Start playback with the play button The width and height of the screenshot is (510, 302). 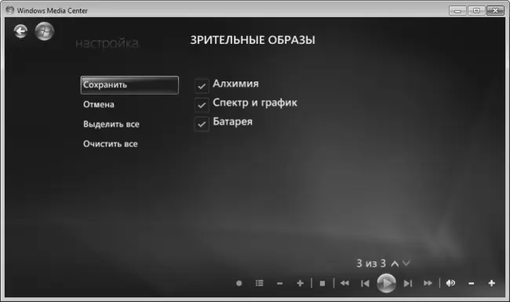click(386, 283)
